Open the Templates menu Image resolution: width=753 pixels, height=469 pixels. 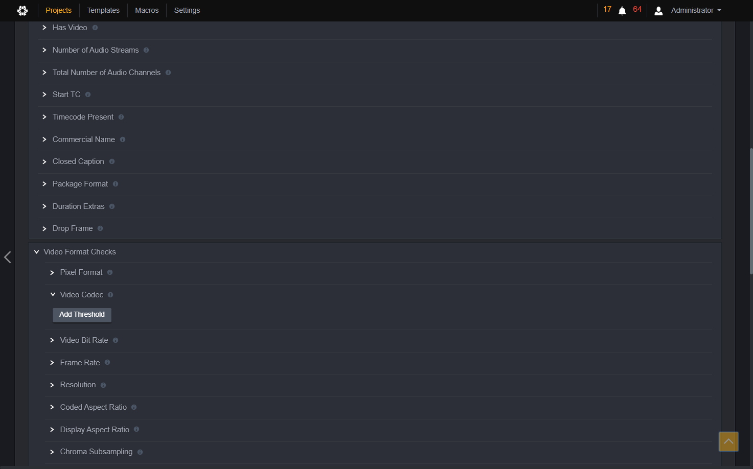pyautogui.click(x=103, y=10)
